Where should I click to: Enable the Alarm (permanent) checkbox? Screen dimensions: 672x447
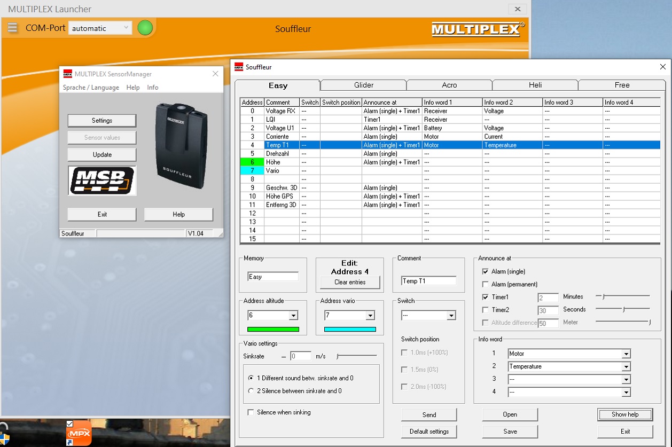click(x=485, y=285)
